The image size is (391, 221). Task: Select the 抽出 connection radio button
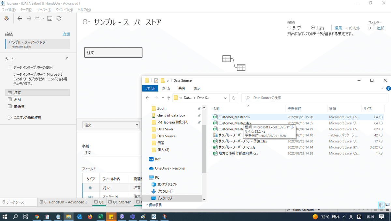click(313, 28)
